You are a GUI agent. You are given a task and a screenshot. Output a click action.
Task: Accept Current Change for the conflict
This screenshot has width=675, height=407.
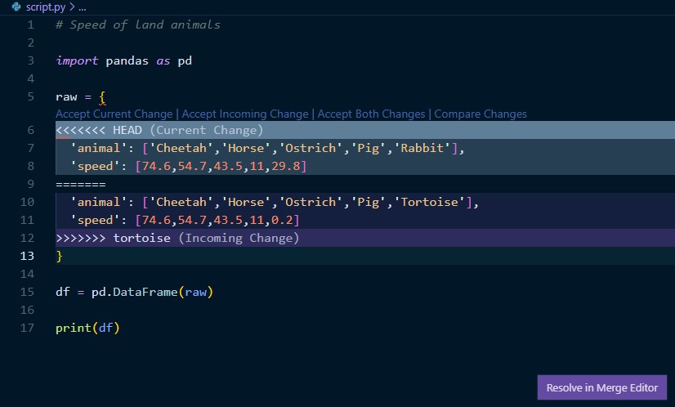tap(114, 114)
